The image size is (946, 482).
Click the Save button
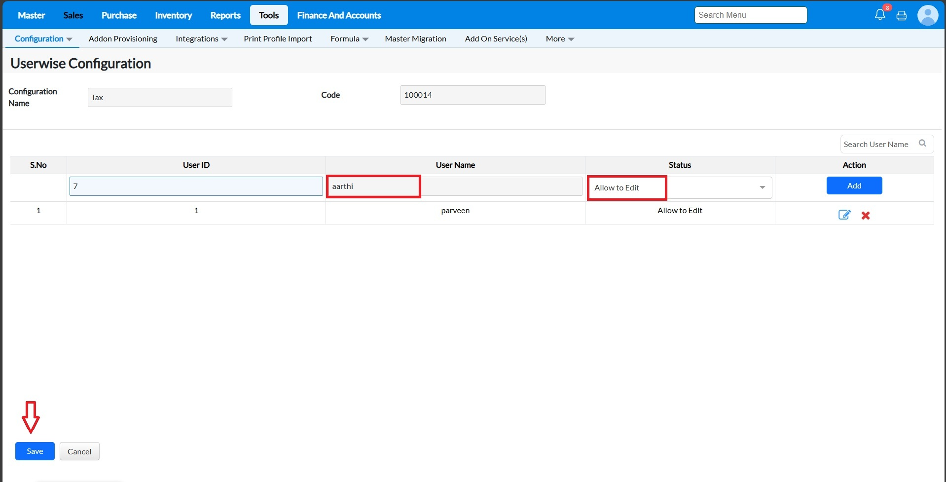coord(35,451)
